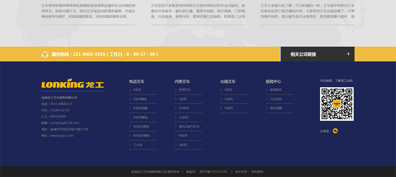Open the 内燃叉车 category heading

(182, 81)
